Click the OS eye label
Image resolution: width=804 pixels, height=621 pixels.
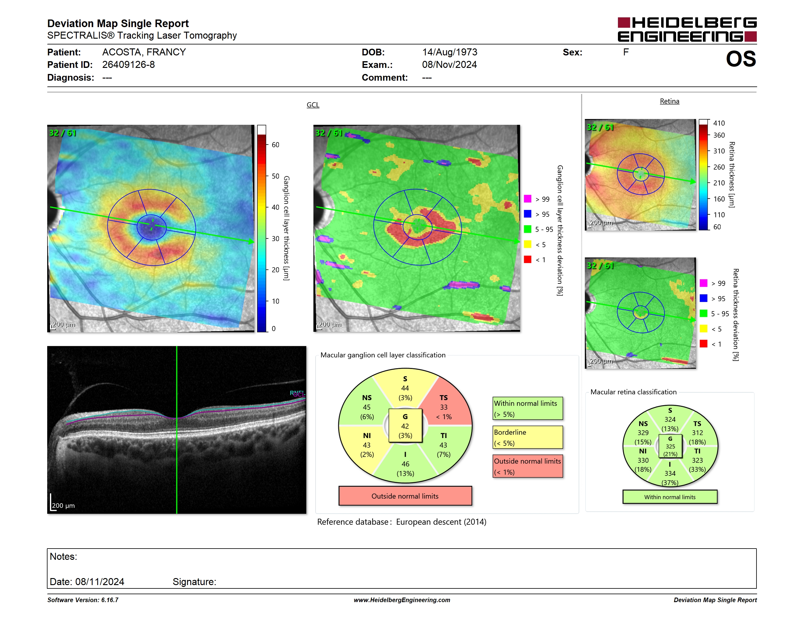point(741,59)
